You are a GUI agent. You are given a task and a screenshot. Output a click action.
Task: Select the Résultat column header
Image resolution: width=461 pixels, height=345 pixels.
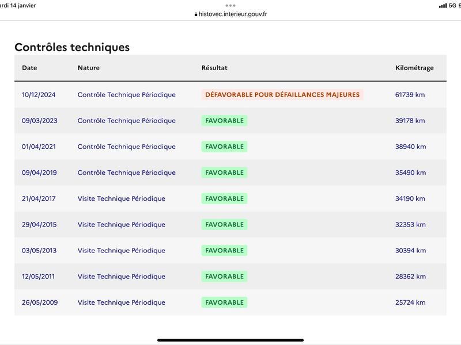coord(214,68)
